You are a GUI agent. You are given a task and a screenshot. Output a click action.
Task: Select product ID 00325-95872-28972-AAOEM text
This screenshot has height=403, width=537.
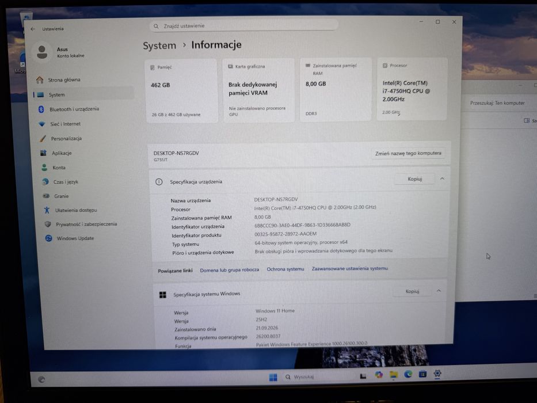(285, 234)
